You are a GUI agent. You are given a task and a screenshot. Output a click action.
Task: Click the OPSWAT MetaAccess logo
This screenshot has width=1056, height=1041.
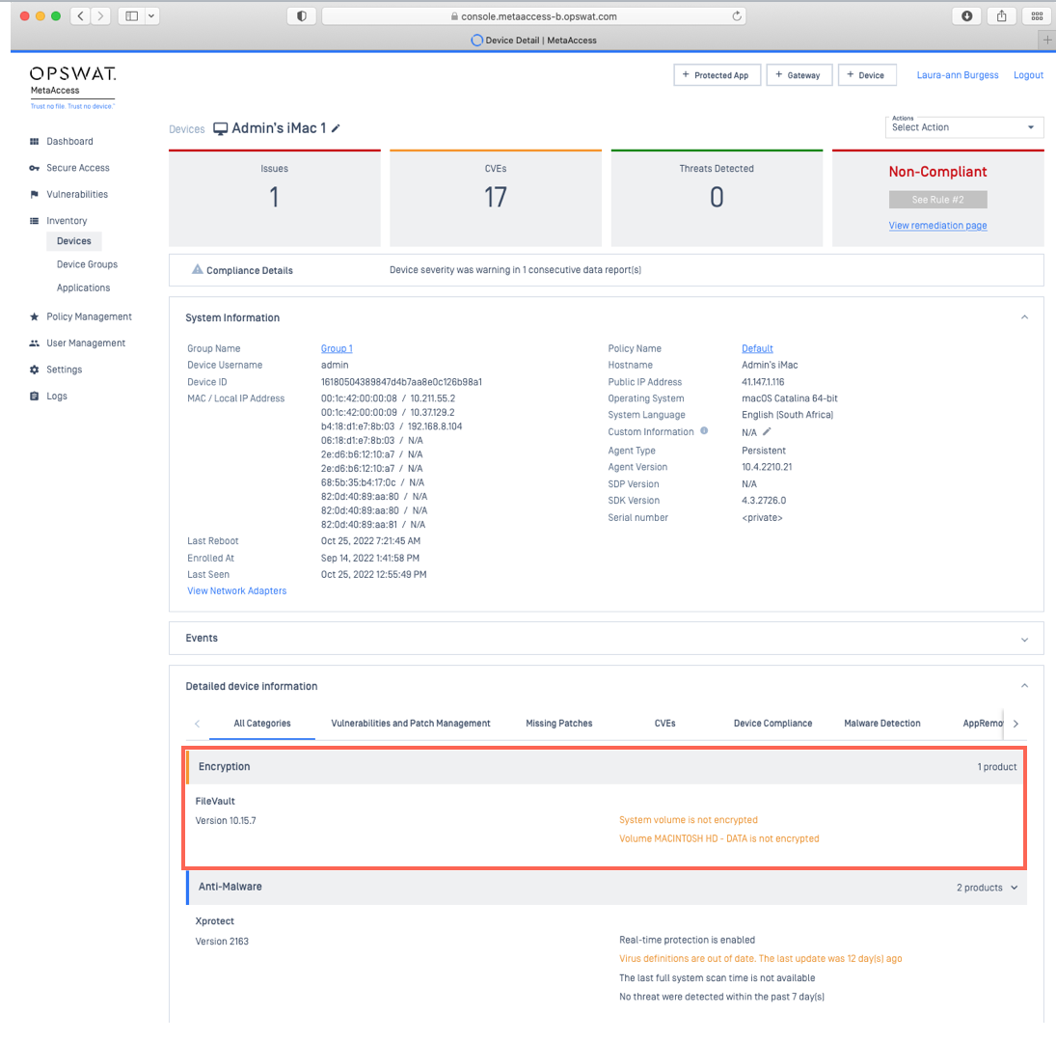point(72,87)
